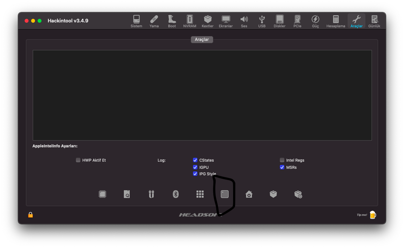Screen dimensions: 404x248
Task: Click inside the dark log output area
Action: [202, 95]
